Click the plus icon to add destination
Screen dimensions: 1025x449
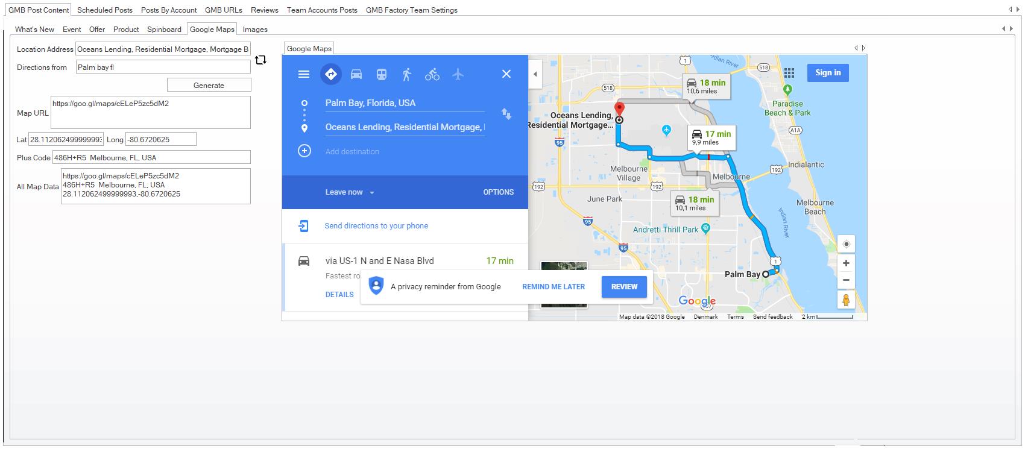coord(304,151)
